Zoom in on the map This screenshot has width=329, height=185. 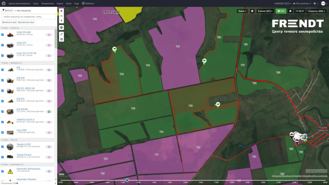(x=61, y=11)
